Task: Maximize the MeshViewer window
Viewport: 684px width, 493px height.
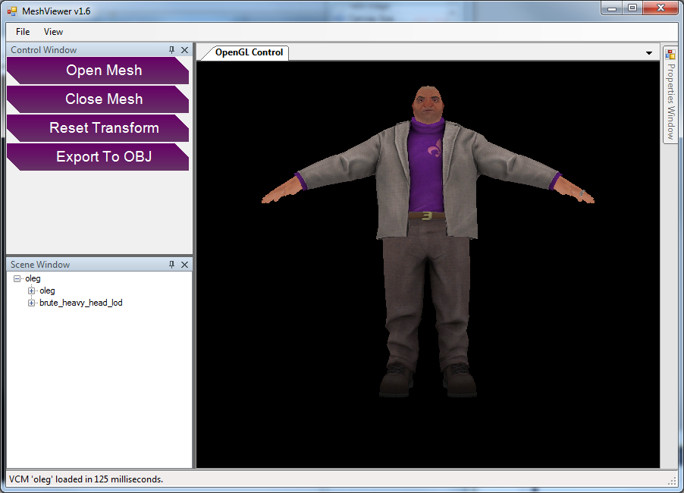Action: click(632, 8)
